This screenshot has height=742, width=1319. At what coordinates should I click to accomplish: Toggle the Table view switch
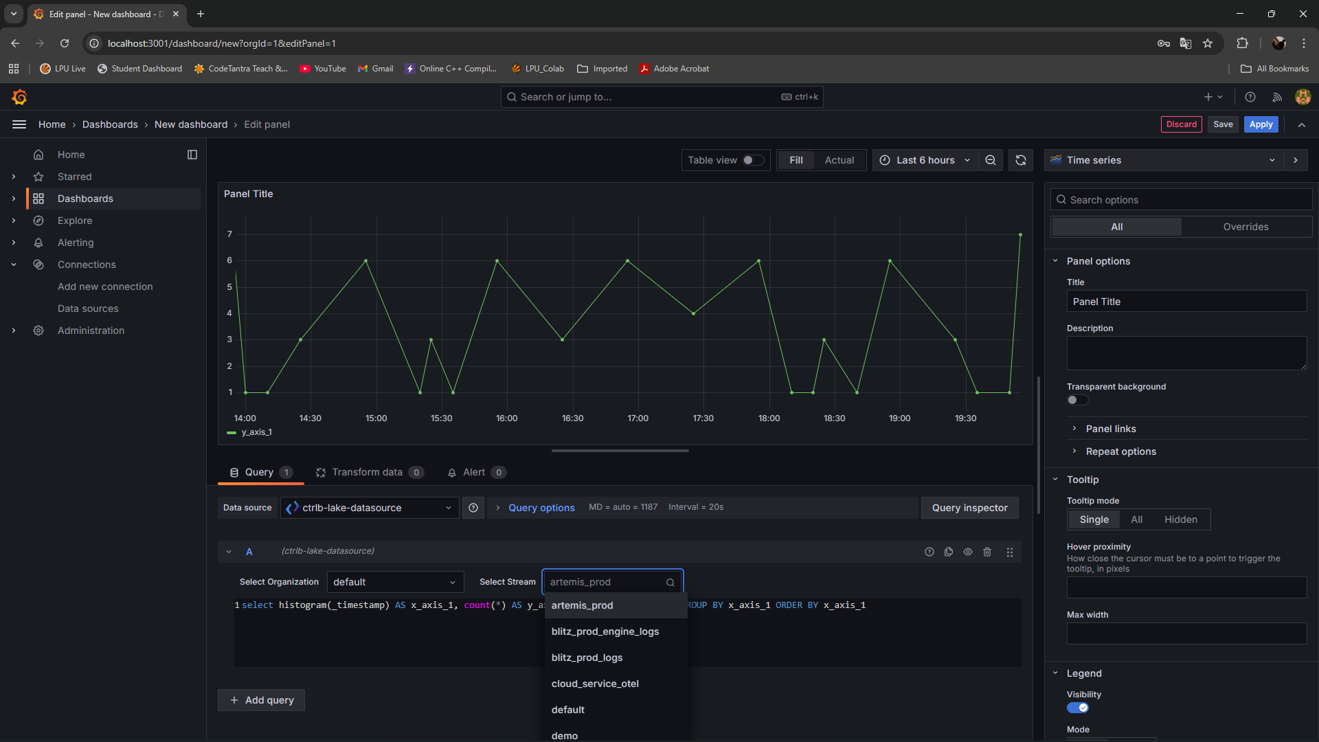coord(752,160)
